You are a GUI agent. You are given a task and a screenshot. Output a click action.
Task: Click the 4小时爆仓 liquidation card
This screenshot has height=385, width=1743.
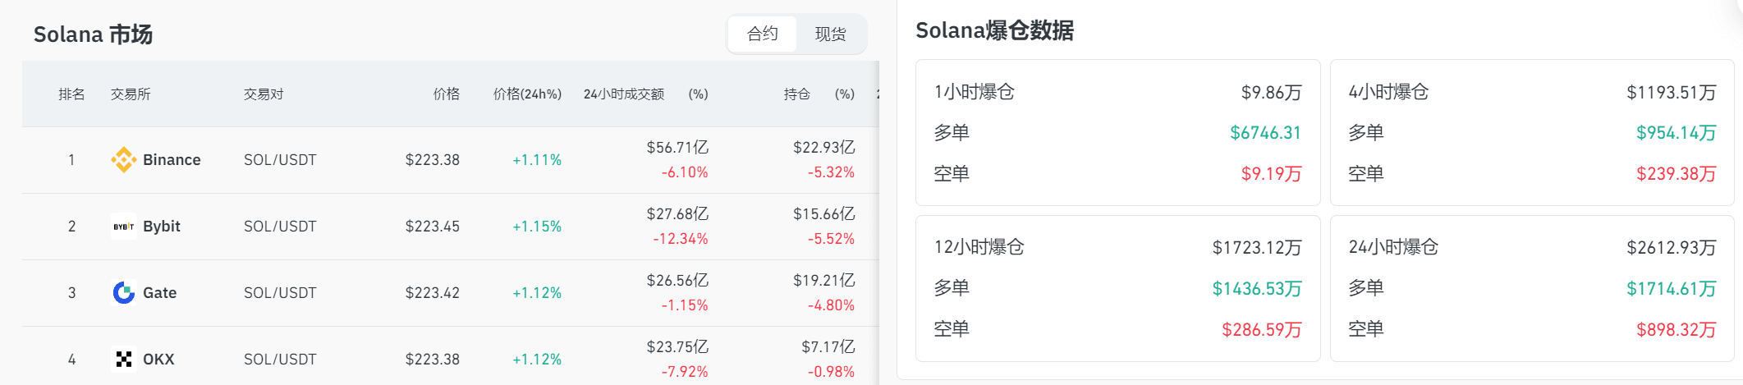pos(1531,132)
